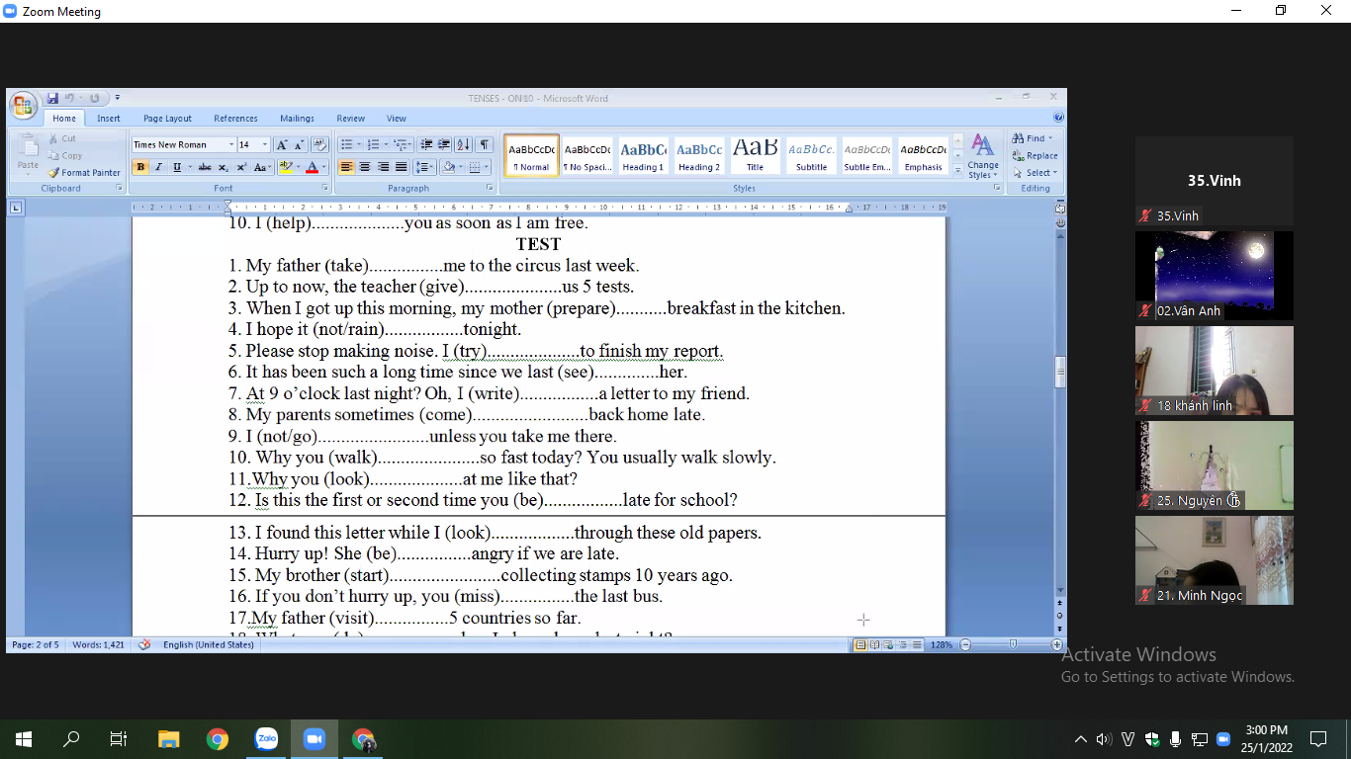
Task: Click the text highlight color button
Action: [x=285, y=167]
